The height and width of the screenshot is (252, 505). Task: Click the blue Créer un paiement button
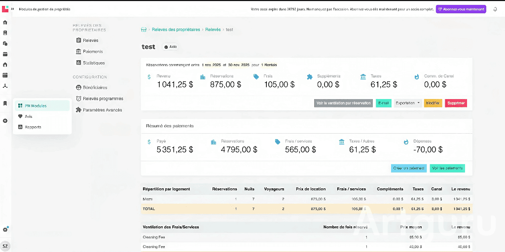pos(409,168)
